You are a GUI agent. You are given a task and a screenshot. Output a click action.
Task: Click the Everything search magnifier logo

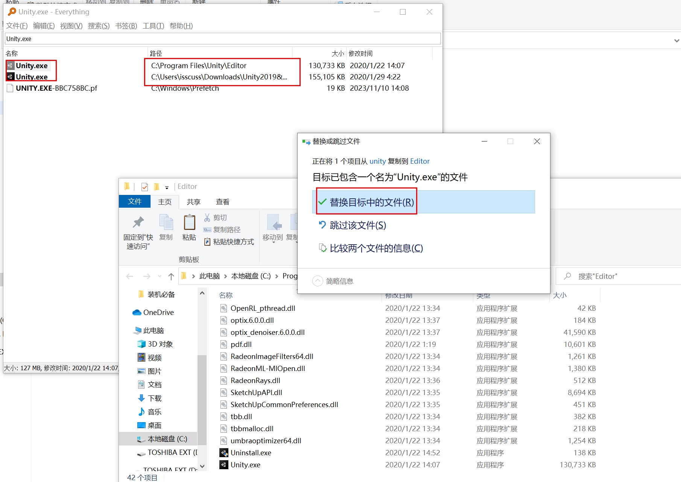(12, 12)
